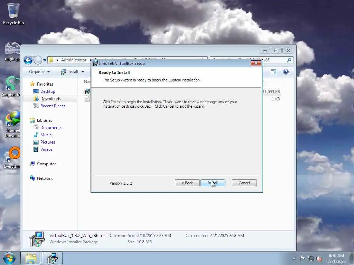Select the Everything desktop shortcut
Image resolution: width=354 pixels, height=265 pixels.
point(12,158)
